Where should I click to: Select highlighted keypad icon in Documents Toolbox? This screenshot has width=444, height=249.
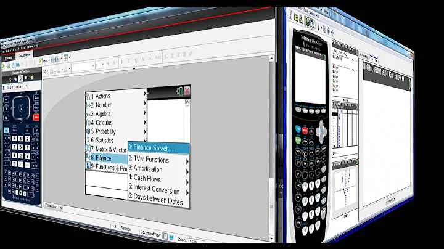[x=21, y=78]
